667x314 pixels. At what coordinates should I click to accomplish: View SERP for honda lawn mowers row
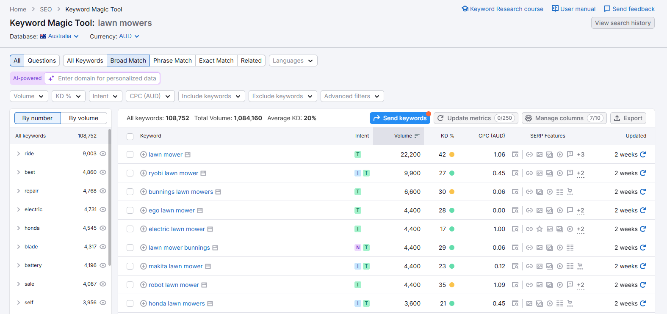click(x=515, y=303)
